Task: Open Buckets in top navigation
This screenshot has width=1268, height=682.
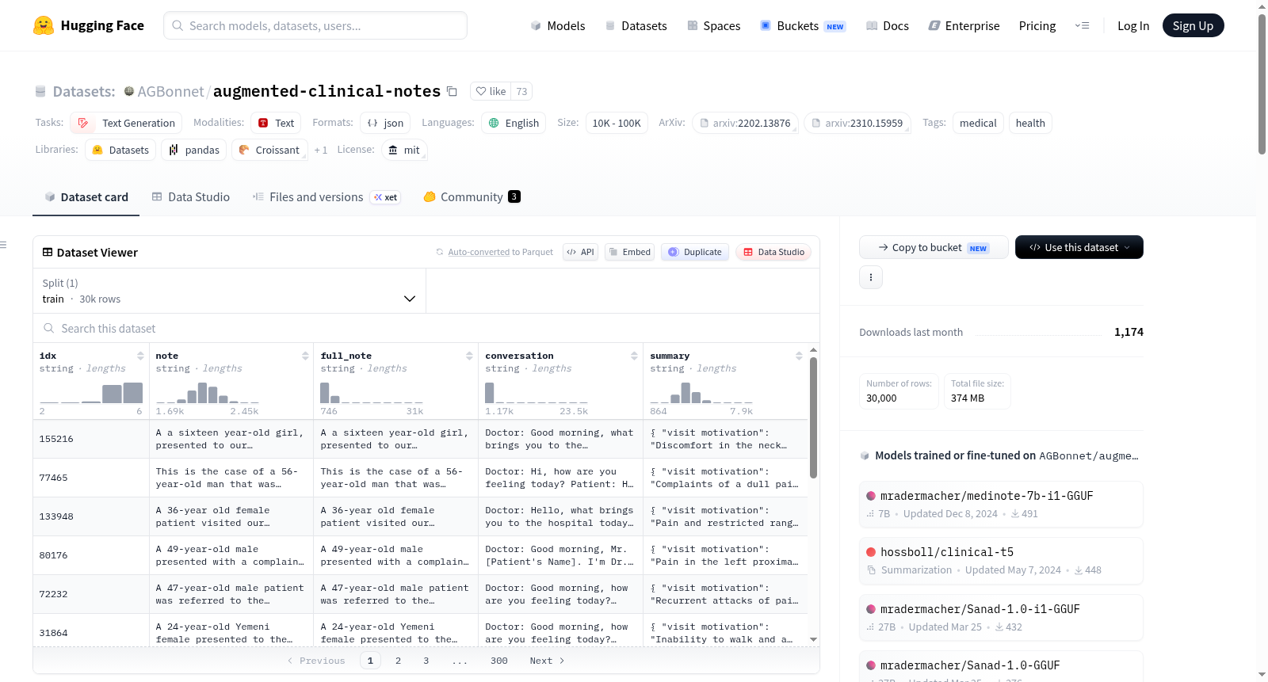Action: pos(803,25)
